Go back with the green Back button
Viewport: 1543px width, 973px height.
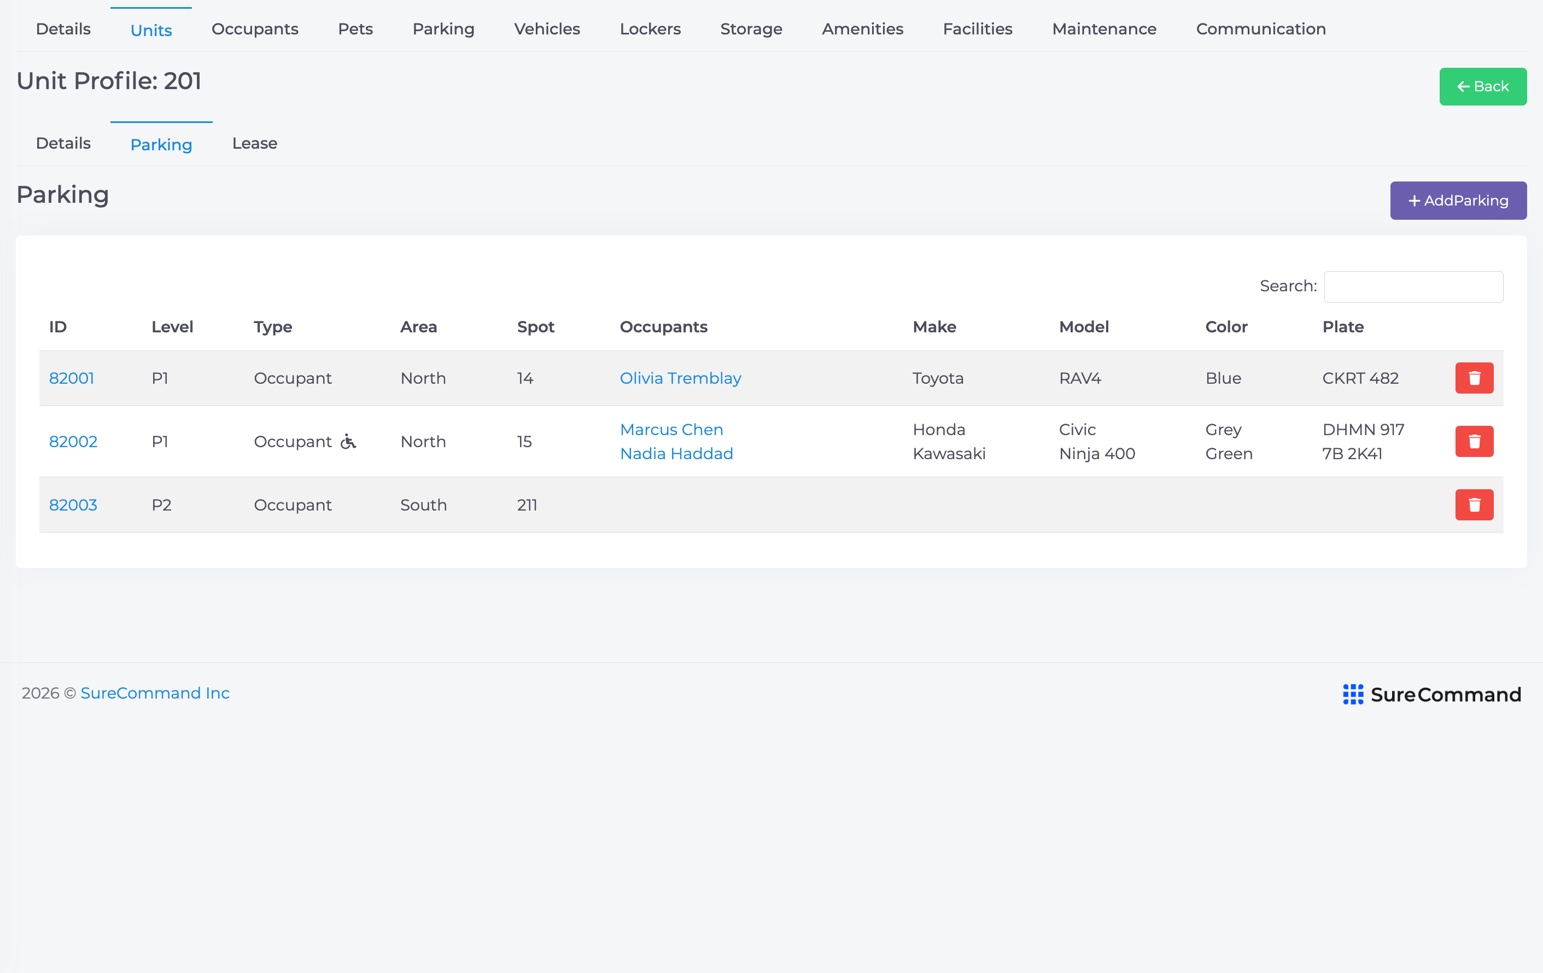click(1483, 86)
